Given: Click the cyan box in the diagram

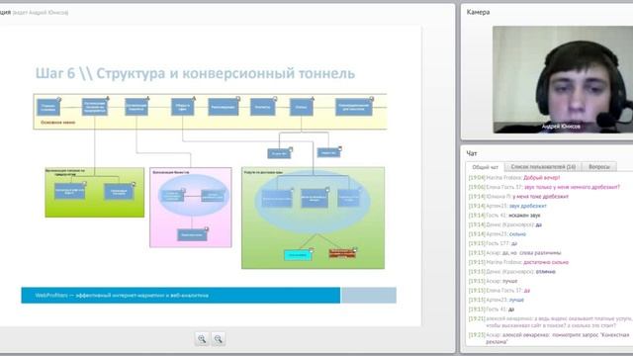Looking at the screenshot, I should (298, 255).
